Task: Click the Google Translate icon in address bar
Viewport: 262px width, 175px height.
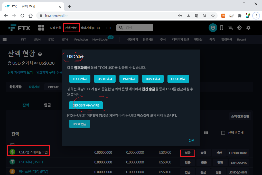Action: [x=196, y=16]
